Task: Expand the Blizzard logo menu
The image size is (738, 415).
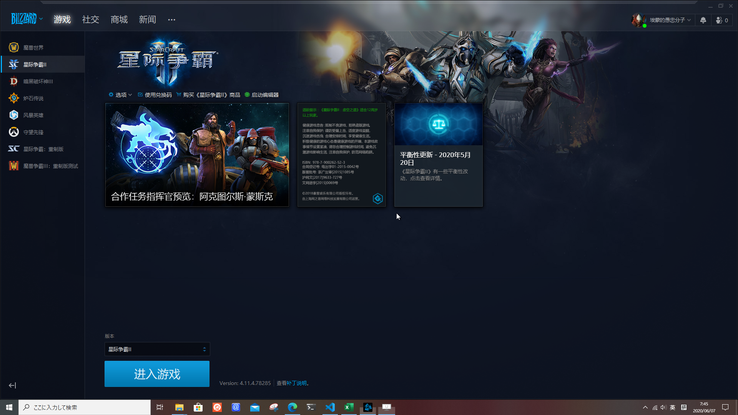Action: 26,18
